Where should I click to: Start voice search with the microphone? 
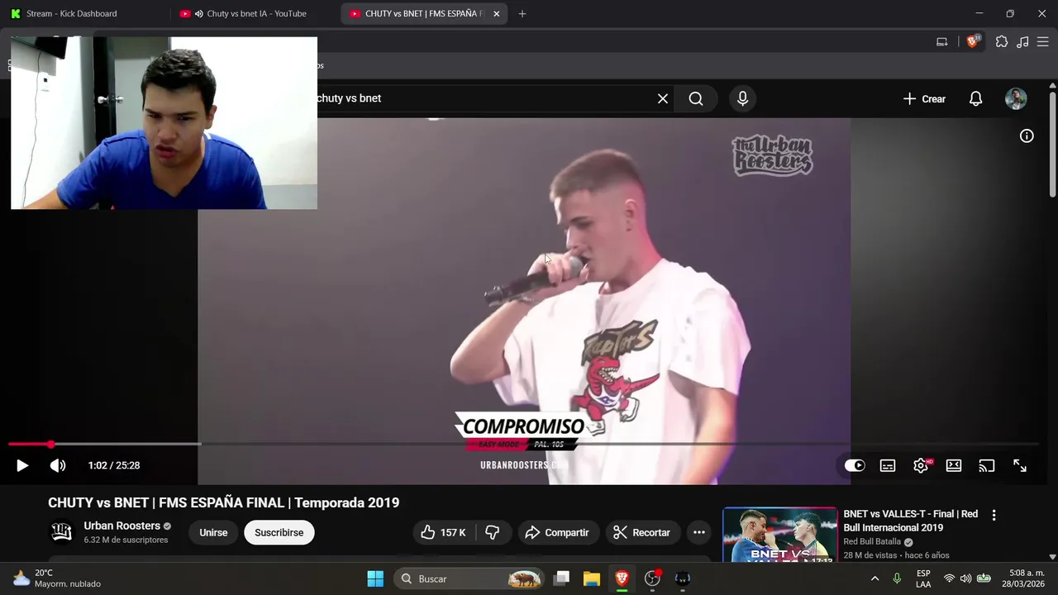coord(743,99)
